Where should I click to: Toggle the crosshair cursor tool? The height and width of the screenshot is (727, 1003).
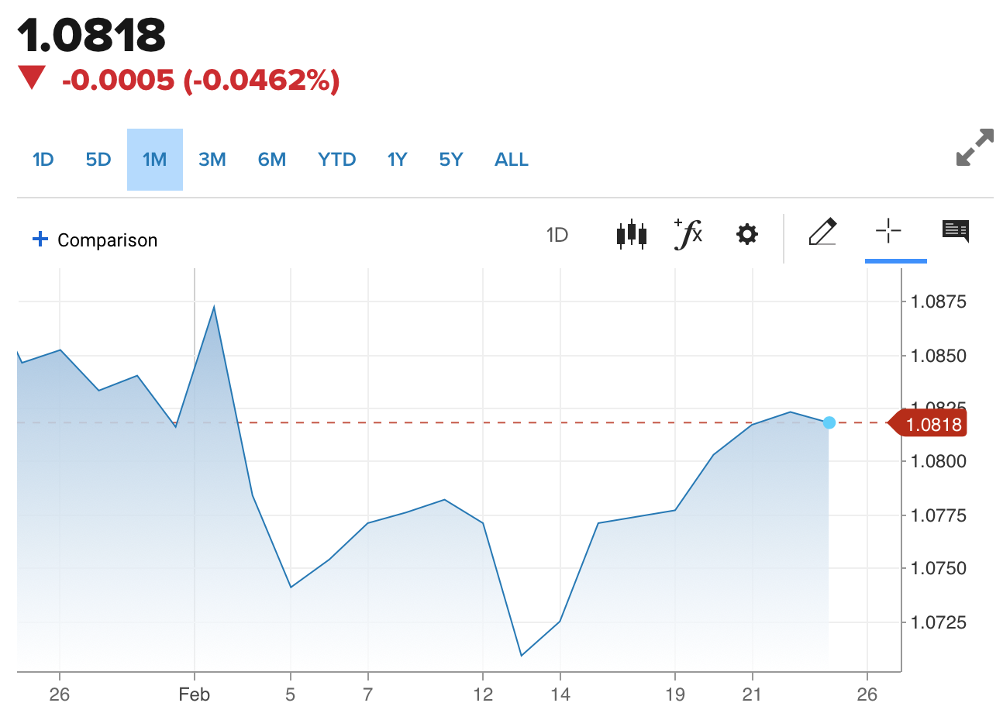pos(888,231)
